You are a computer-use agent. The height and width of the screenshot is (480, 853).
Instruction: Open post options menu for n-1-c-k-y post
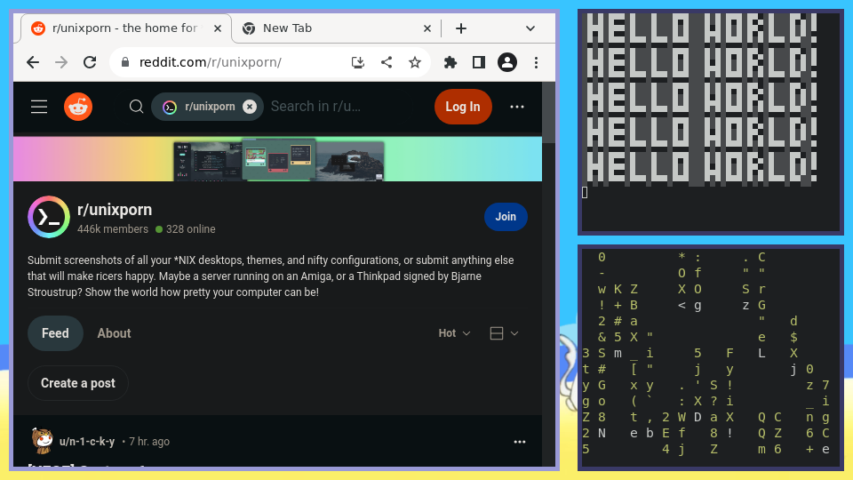tap(520, 442)
